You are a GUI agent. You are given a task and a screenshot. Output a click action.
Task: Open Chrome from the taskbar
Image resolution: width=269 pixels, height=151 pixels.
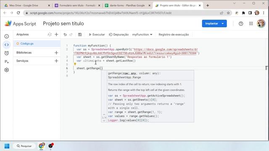41,146
